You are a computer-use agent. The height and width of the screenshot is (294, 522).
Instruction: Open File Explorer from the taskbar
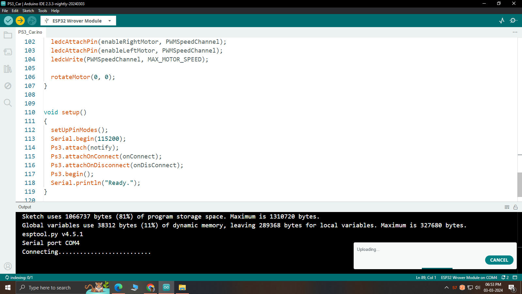click(182, 287)
